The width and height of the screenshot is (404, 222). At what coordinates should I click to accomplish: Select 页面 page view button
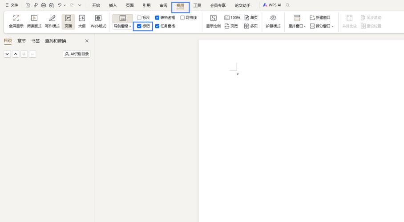[x=68, y=22]
